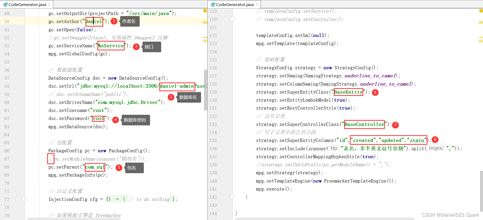Click 'mpg.setDataSource(dsc);' statement
The width and height of the screenshot is (483, 220).
coord(78,127)
